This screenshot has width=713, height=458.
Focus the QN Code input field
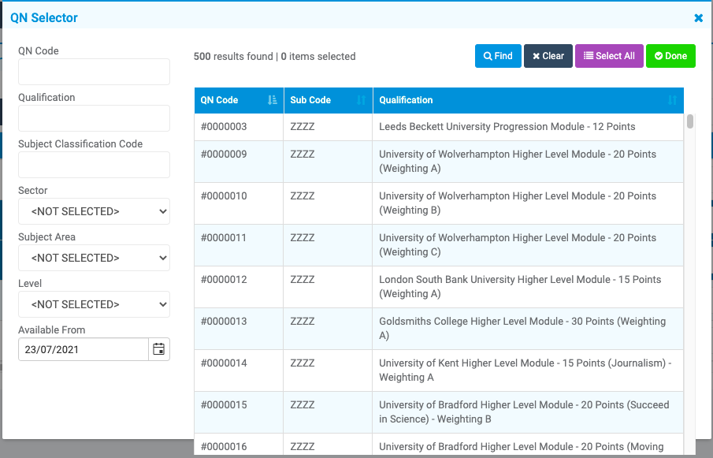[x=94, y=72]
